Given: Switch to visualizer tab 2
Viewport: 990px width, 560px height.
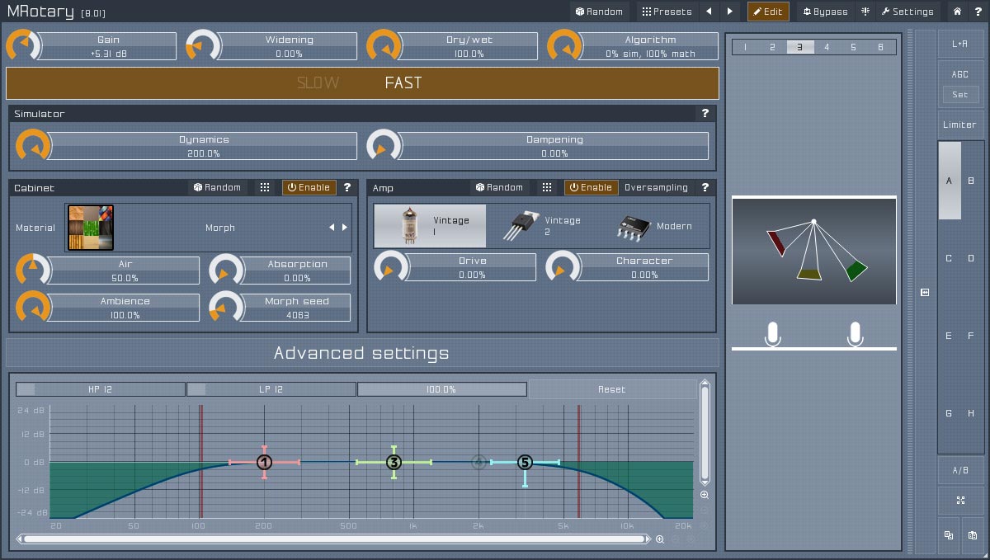Looking at the screenshot, I should [x=772, y=47].
